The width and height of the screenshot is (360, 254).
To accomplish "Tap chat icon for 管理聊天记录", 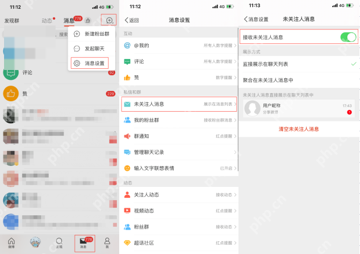I will [x=127, y=152].
